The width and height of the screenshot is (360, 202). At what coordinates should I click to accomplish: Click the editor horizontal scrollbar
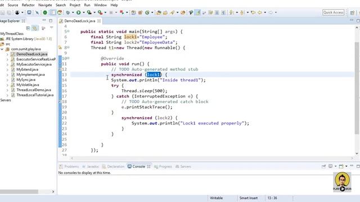tap(211, 158)
